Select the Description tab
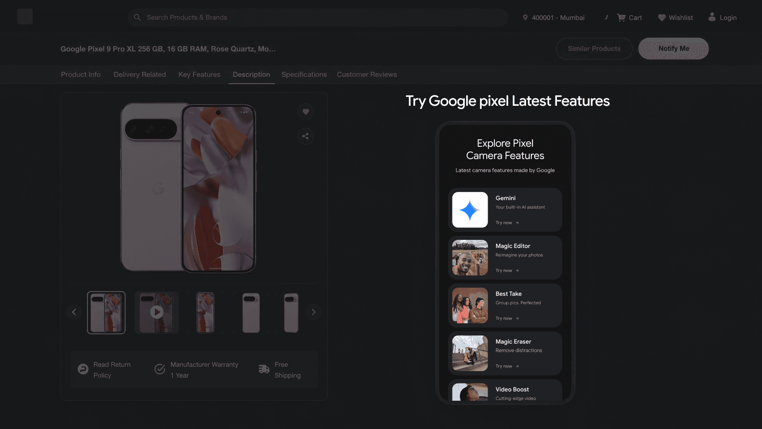 coord(251,74)
